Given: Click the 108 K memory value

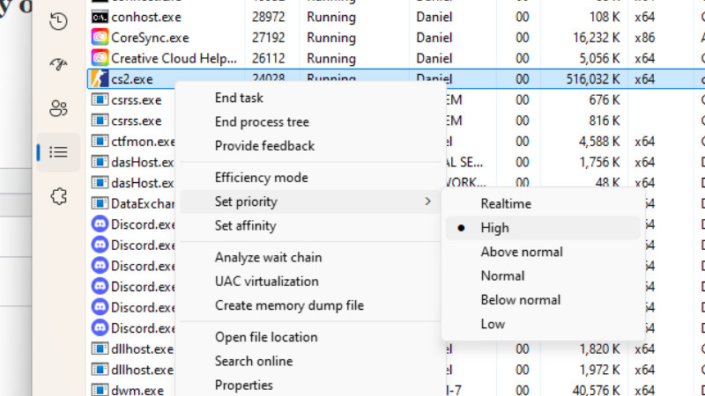Looking at the screenshot, I should 605,17.
